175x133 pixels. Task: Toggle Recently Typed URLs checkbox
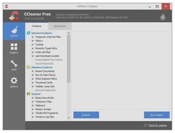point(32,48)
